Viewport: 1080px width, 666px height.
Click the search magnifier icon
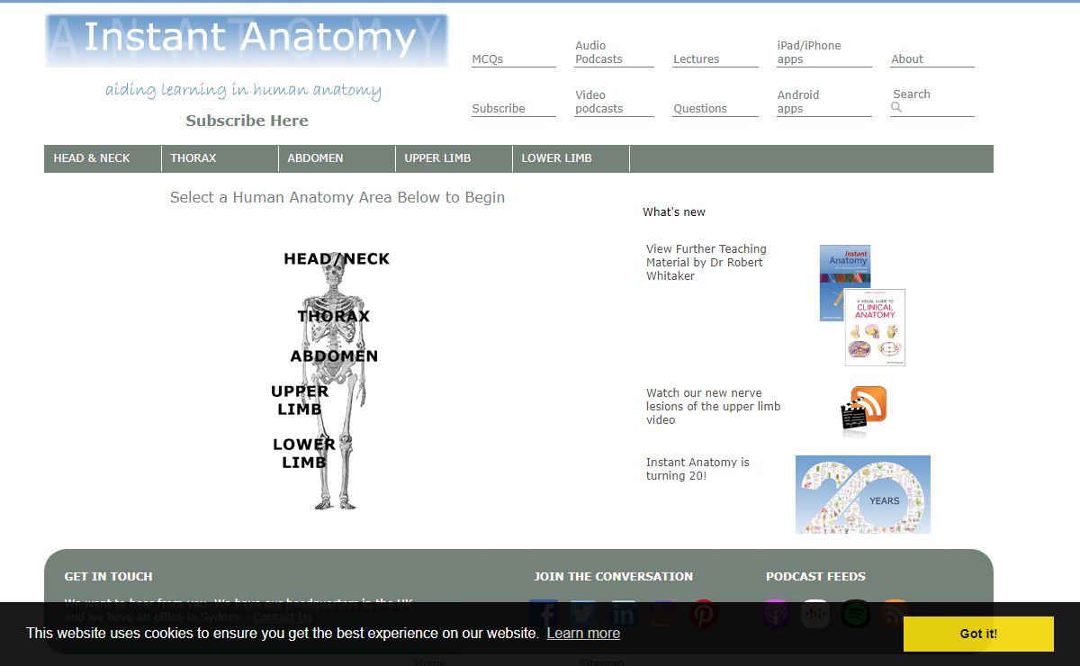tap(896, 107)
